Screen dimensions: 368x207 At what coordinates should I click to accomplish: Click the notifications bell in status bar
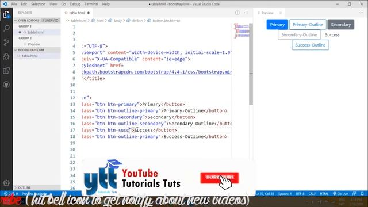point(362,194)
